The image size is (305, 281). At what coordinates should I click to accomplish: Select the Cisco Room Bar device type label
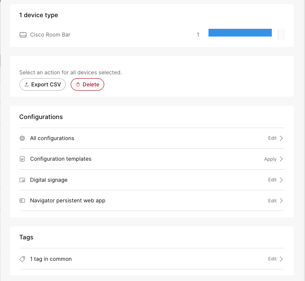click(x=50, y=35)
